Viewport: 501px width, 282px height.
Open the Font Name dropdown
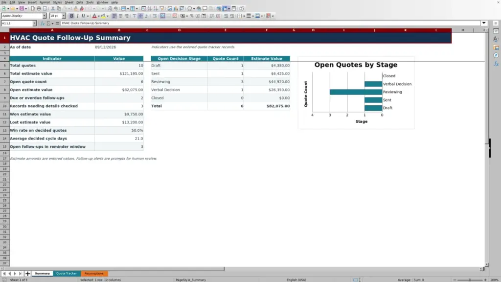tap(44, 16)
